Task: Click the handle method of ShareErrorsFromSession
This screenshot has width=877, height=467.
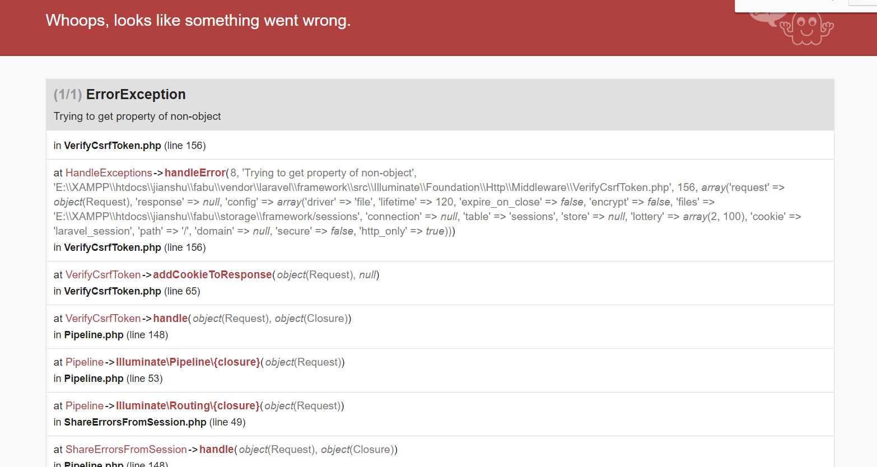Action: (217, 450)
